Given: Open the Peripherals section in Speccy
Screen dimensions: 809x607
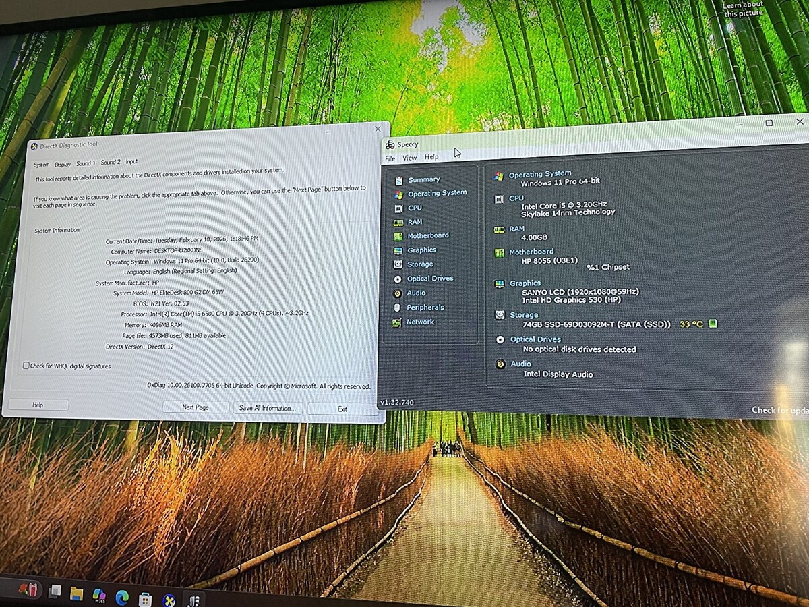Looking at the screenshot, I should tap(425, 308).
